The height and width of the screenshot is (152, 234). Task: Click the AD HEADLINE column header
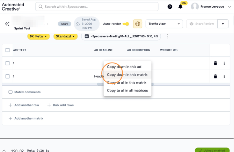(103, 50)
